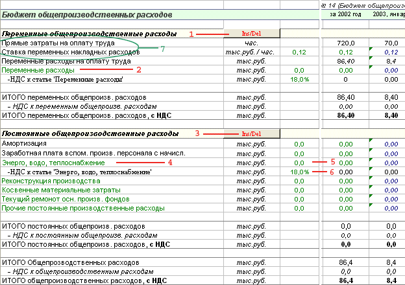The width and height of the screenshot is (405, 285).
Task: Click 'Заработная плата вспом. произв. персонала' label
Action: pos(93,154)
